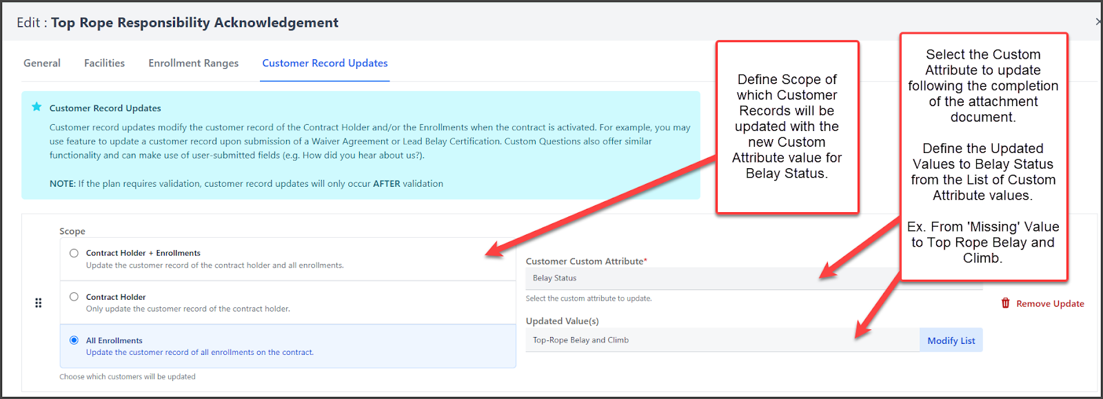The image size is (1103, 399).
Task: Click the Customer Record Updates banner heading
Action: click(105, 108)
